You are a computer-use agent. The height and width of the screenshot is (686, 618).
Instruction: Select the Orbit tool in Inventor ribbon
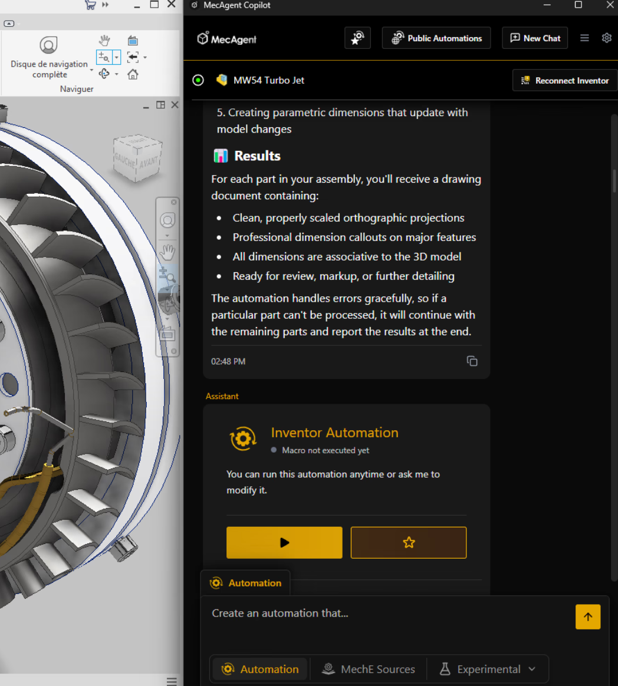pos(104,74)
